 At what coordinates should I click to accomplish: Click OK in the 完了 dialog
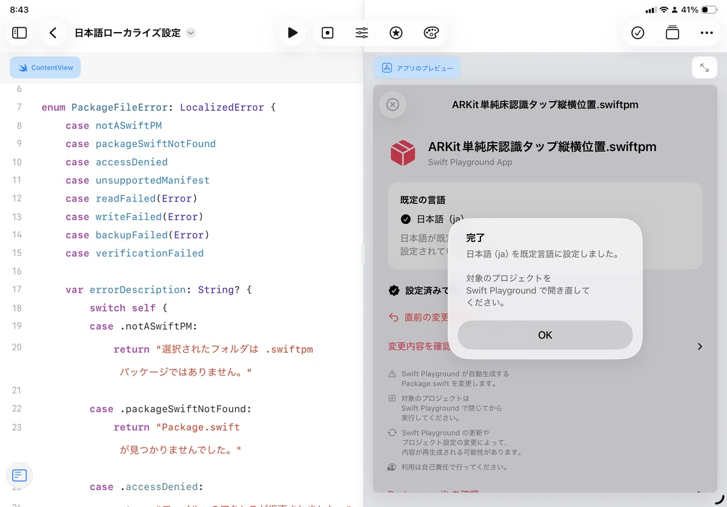[x=545, y=335]
